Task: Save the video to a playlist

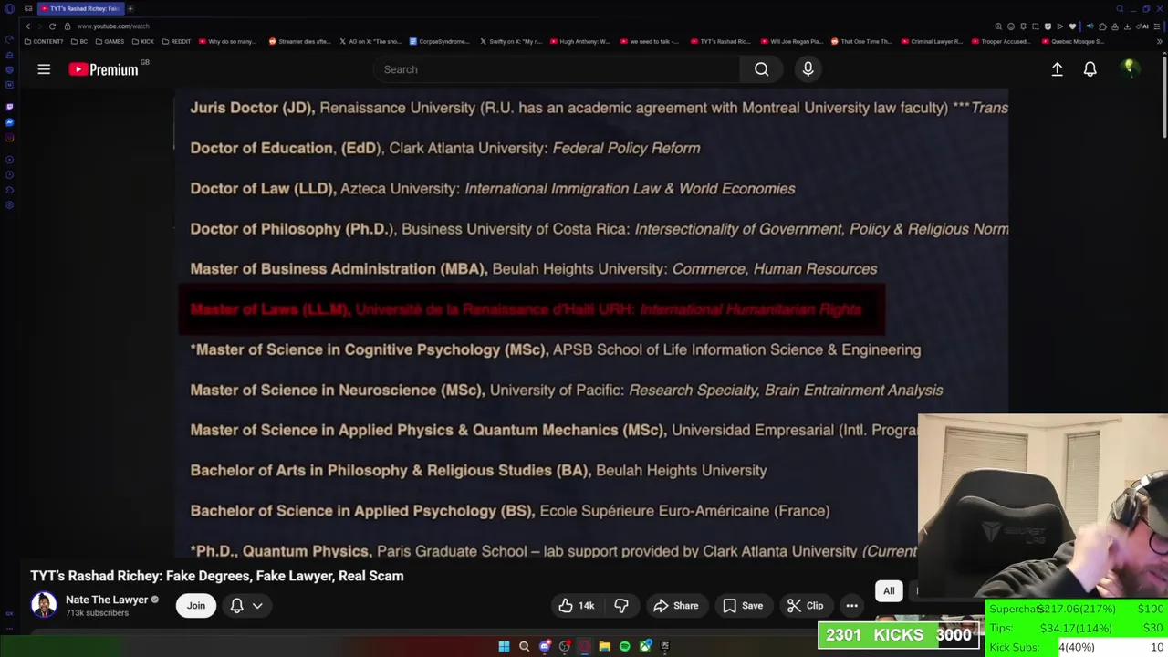Action: coord(743,606)
